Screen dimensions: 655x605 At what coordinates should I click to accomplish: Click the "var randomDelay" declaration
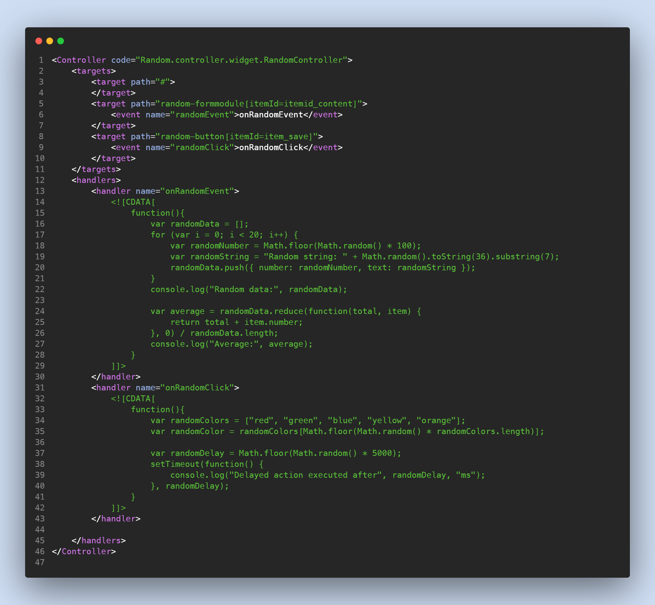tap(276, 453)
